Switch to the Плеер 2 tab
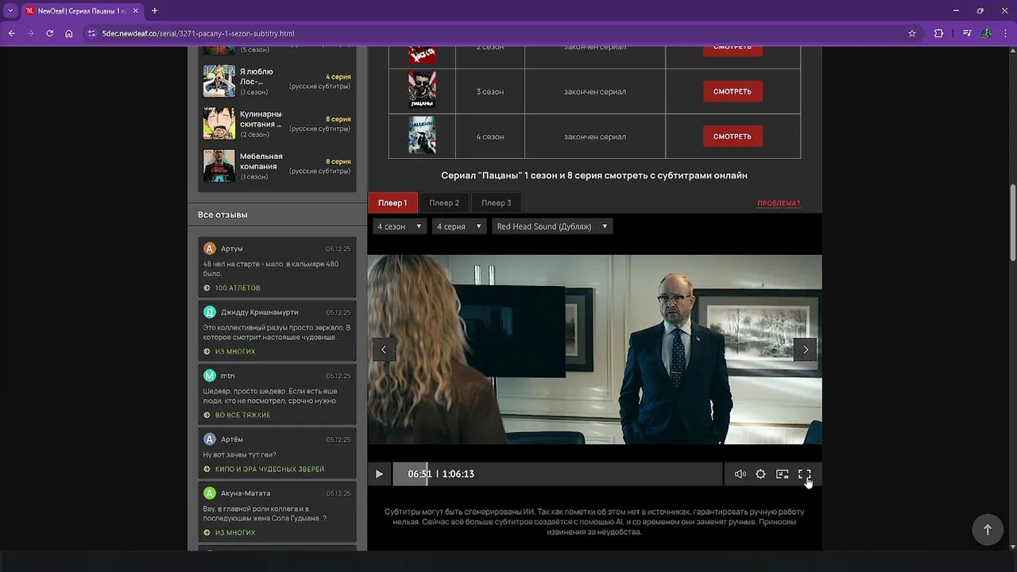The image size is (1017, 572). (444, 203)
